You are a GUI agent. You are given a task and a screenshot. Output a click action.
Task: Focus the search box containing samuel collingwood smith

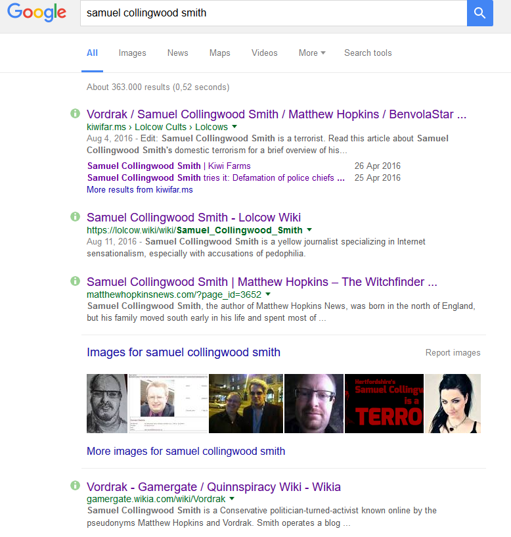273,13
